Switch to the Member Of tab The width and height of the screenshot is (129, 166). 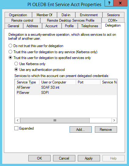click(x=45, y=15)
